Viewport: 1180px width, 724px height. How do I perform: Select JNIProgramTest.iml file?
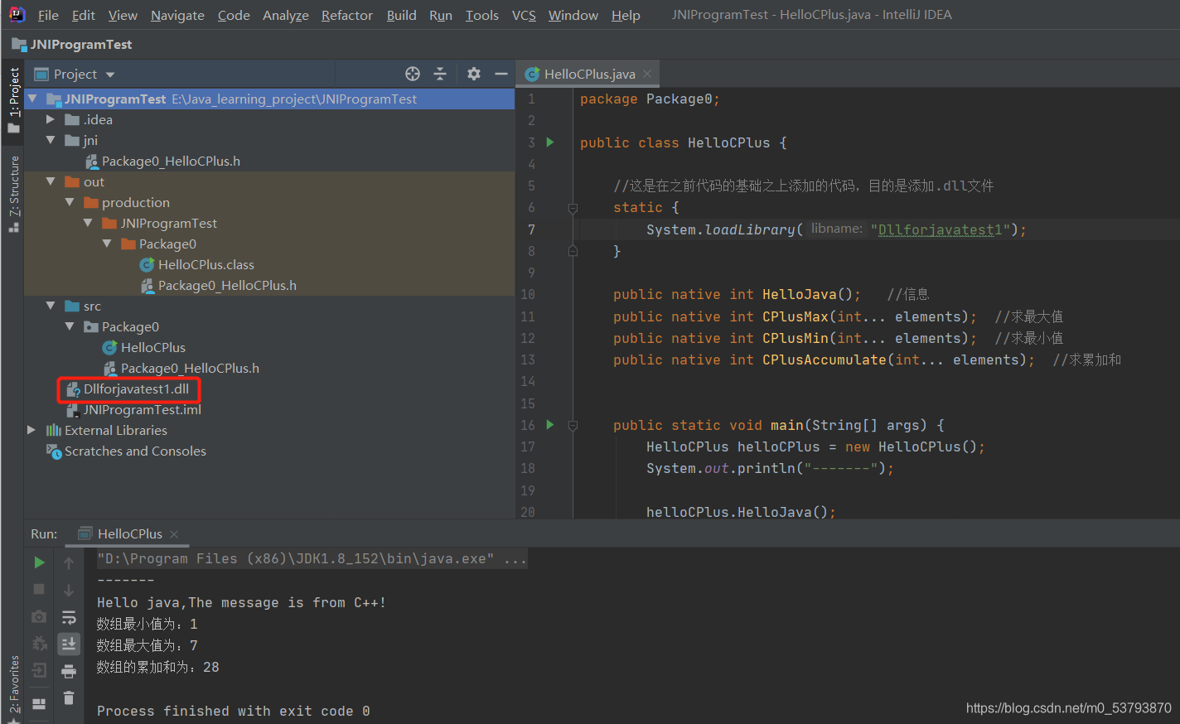coord(142,409)
